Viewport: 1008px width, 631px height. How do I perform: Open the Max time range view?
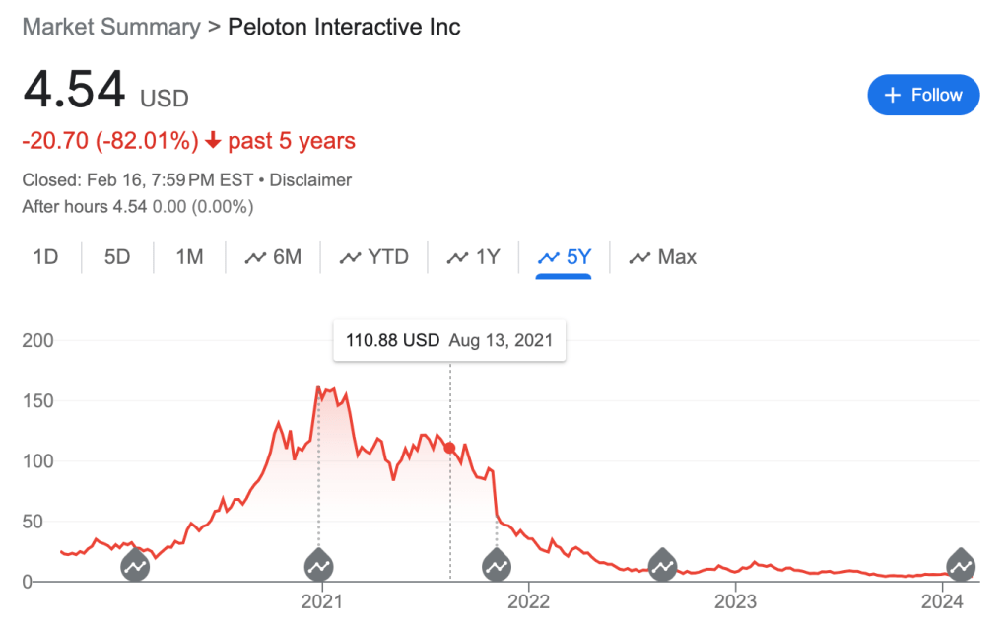[663, 257]
